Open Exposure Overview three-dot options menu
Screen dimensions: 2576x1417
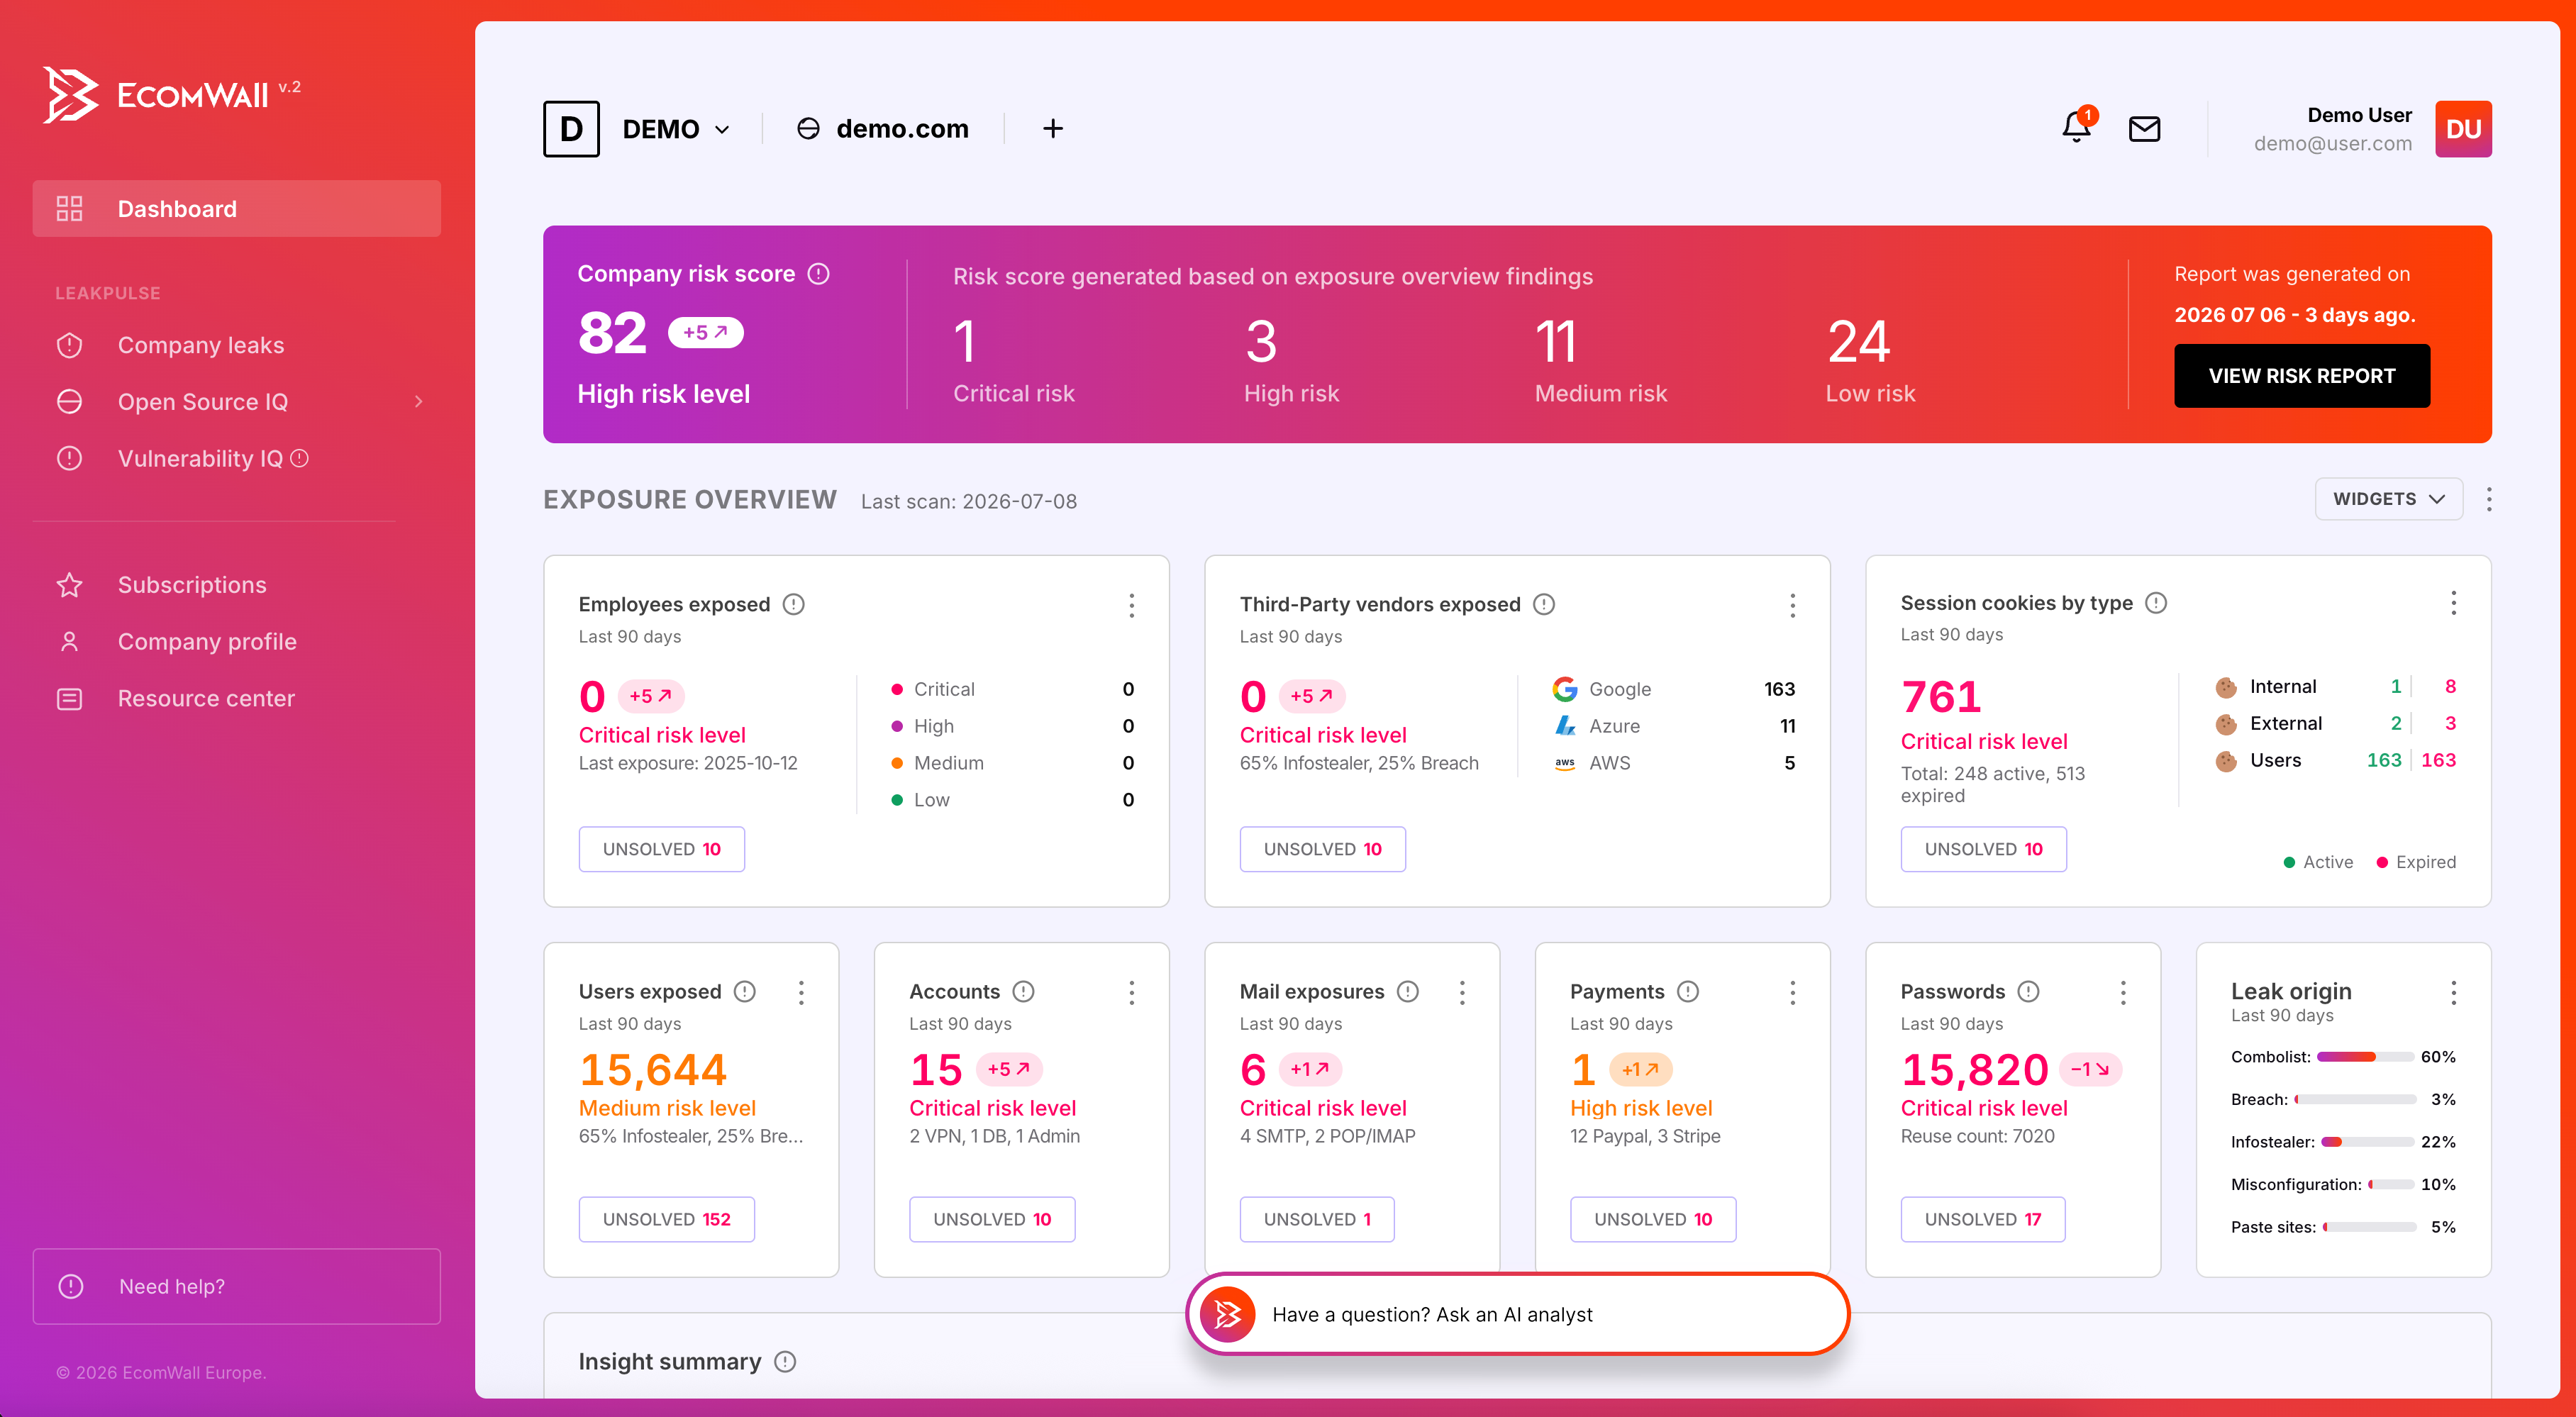[2489, 499]
